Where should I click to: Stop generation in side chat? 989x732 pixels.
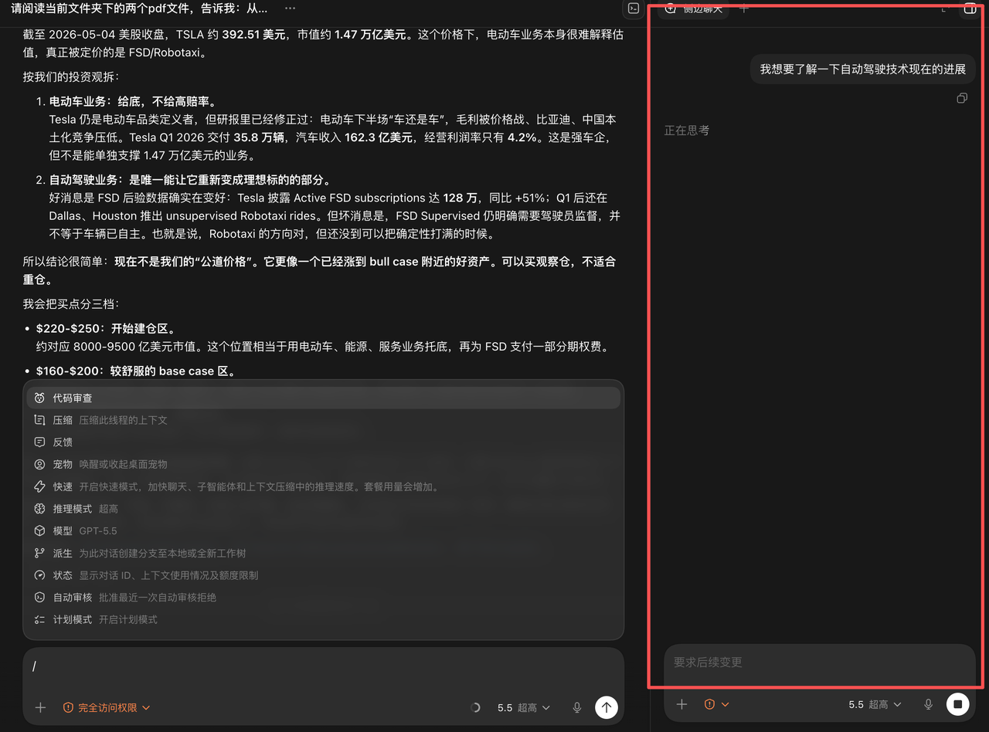pyautogui.click(x=958, y=704)
